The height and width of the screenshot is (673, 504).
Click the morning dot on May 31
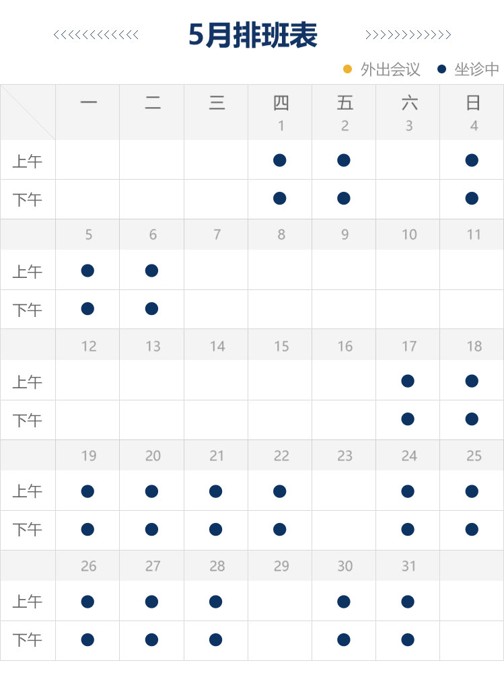[x=408, y=602]
